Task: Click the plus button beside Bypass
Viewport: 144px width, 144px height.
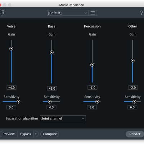Action: pyautogui.click(x=36, y=134)
